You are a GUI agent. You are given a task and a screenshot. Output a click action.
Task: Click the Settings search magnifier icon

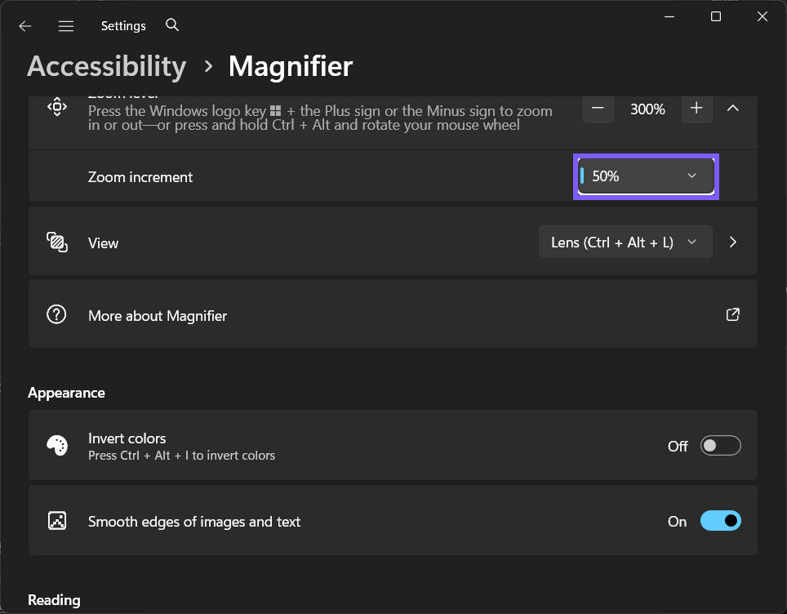coord(172,24)
